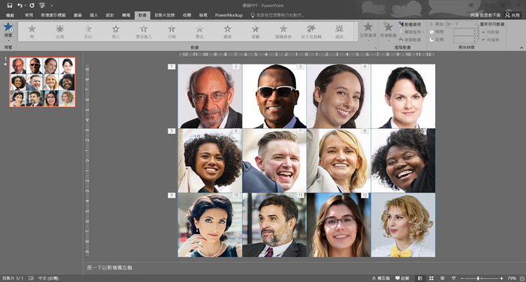Open the Insert (插入) ribbon tab
This screenshot has height=282, width=526.
point(93,14)
